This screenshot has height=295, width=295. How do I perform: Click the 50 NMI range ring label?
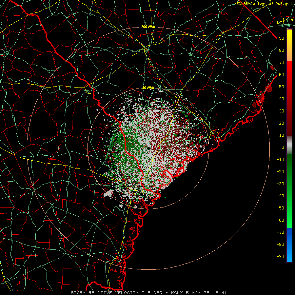pos(148,88)
